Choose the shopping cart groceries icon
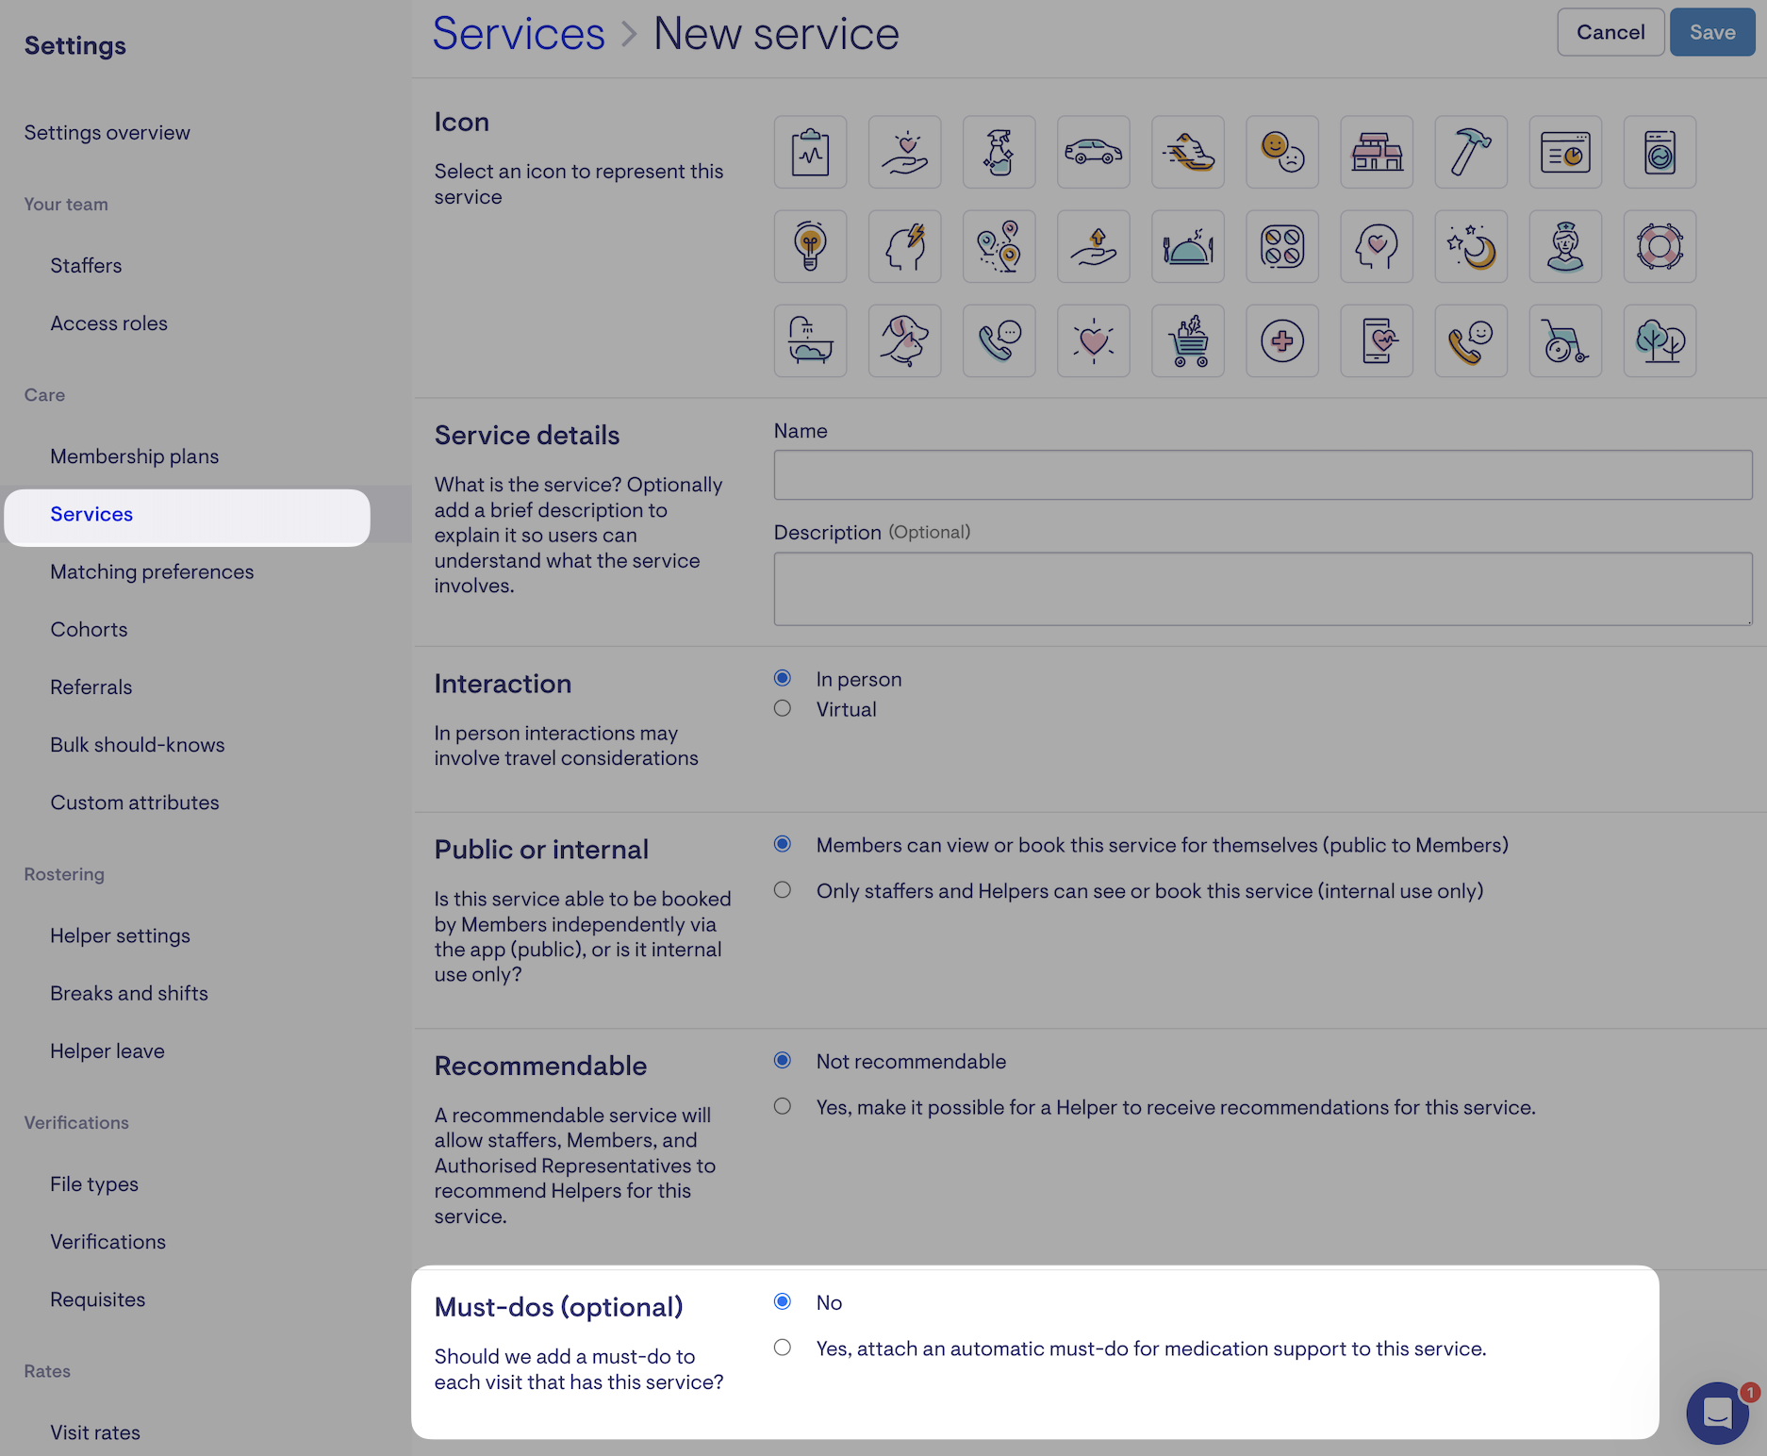The height and width of the screenshot is (1456, 1767). [1187, 340]
